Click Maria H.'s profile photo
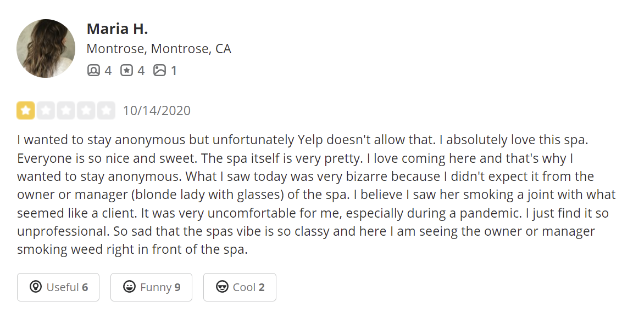 (46, 48)
